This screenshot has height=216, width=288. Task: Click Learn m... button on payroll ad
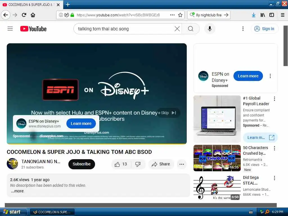[260, 138]
